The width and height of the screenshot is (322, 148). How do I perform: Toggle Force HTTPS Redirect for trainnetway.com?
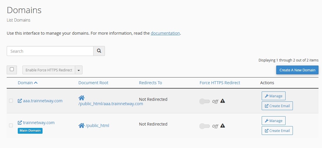click(205, 126)
